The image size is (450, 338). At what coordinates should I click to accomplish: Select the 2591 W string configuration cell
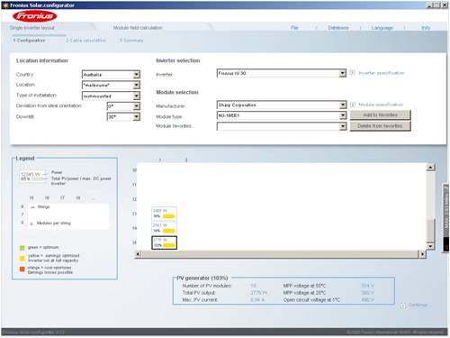pyautogui.click(x=164, y=228)
